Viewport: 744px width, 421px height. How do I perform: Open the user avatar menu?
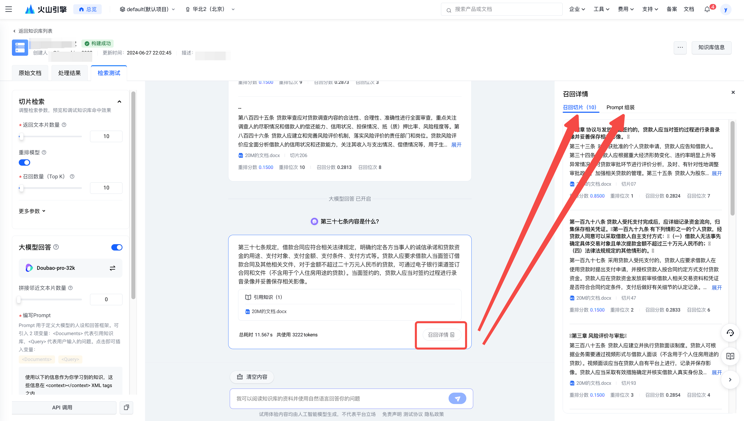725,10
